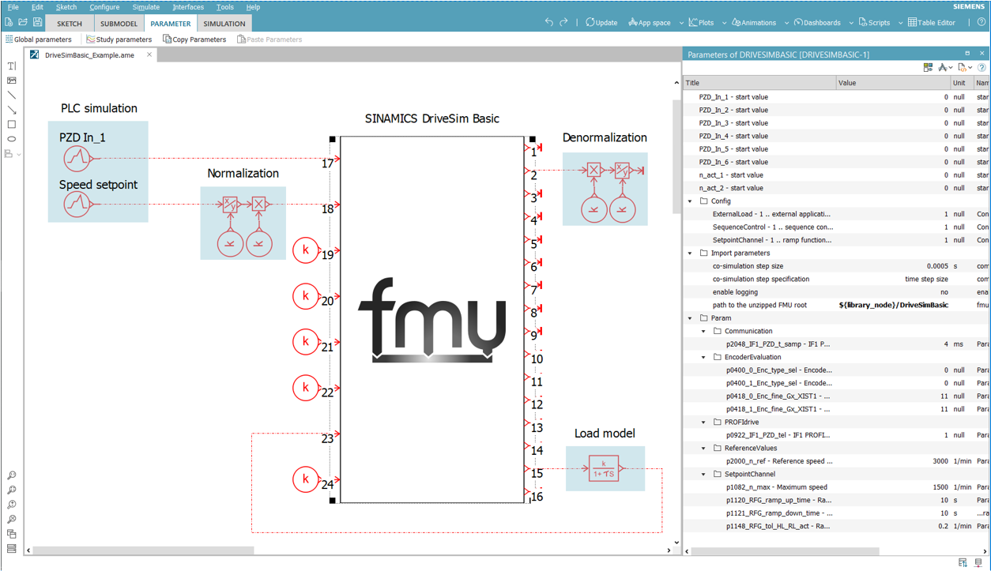Screen dimensions: 991x571
Task: Open the Dashboards dropdown arrow
Action: [x=851, y=23]
